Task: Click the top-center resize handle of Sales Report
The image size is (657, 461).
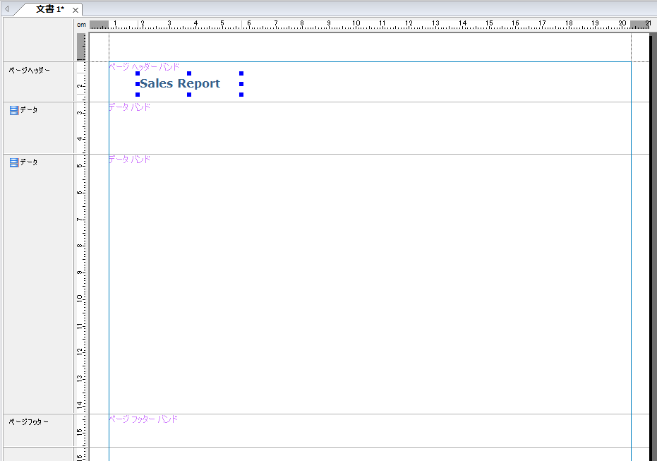Action: coord(189,73)
